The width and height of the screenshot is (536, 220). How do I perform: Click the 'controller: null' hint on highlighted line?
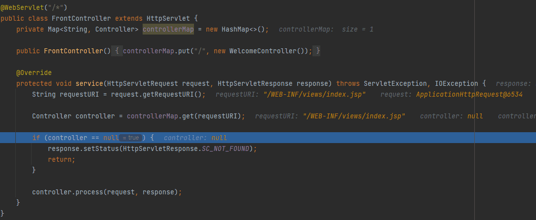coord(195,138)
